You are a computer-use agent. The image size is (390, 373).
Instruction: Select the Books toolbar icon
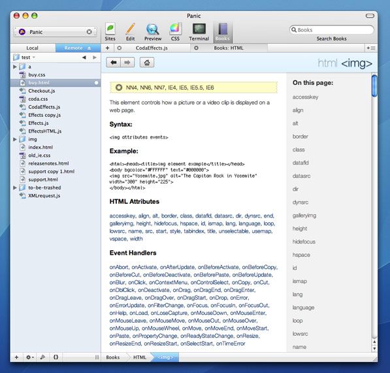coord(223,32)
